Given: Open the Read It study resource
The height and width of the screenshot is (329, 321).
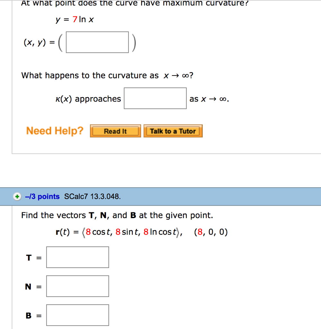Looking at the screenshot, I should click(115, 131).
